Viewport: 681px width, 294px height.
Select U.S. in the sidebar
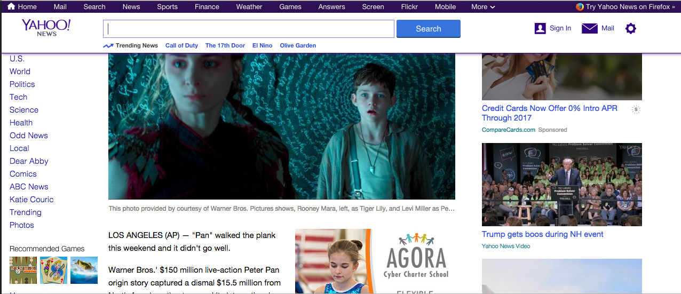[17, 59]
